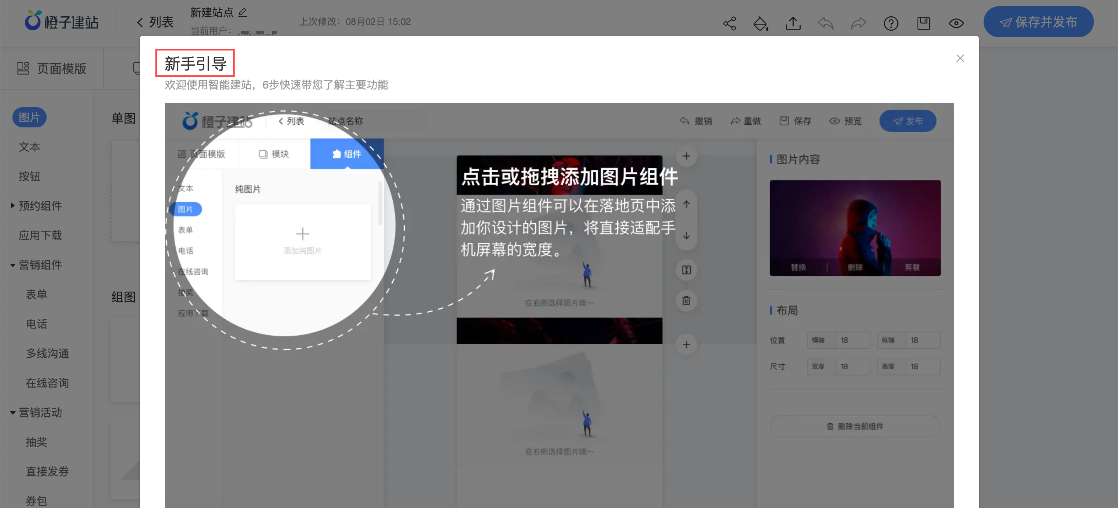
Task: Open help via the question mark icon
Action: pyautogui.click(x=891, y=23)
